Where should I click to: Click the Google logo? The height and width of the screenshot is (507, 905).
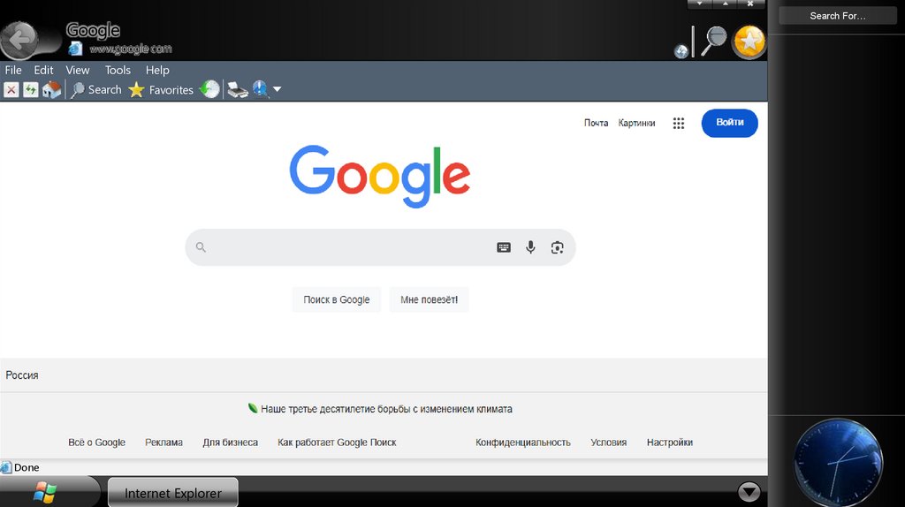tap(380, 176)
